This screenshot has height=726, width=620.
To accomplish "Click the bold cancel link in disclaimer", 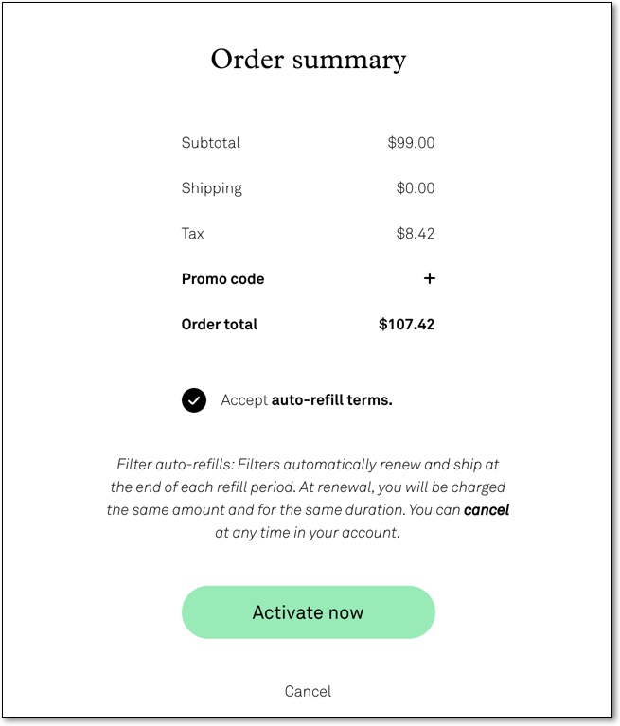I will [x=487, y=510].
